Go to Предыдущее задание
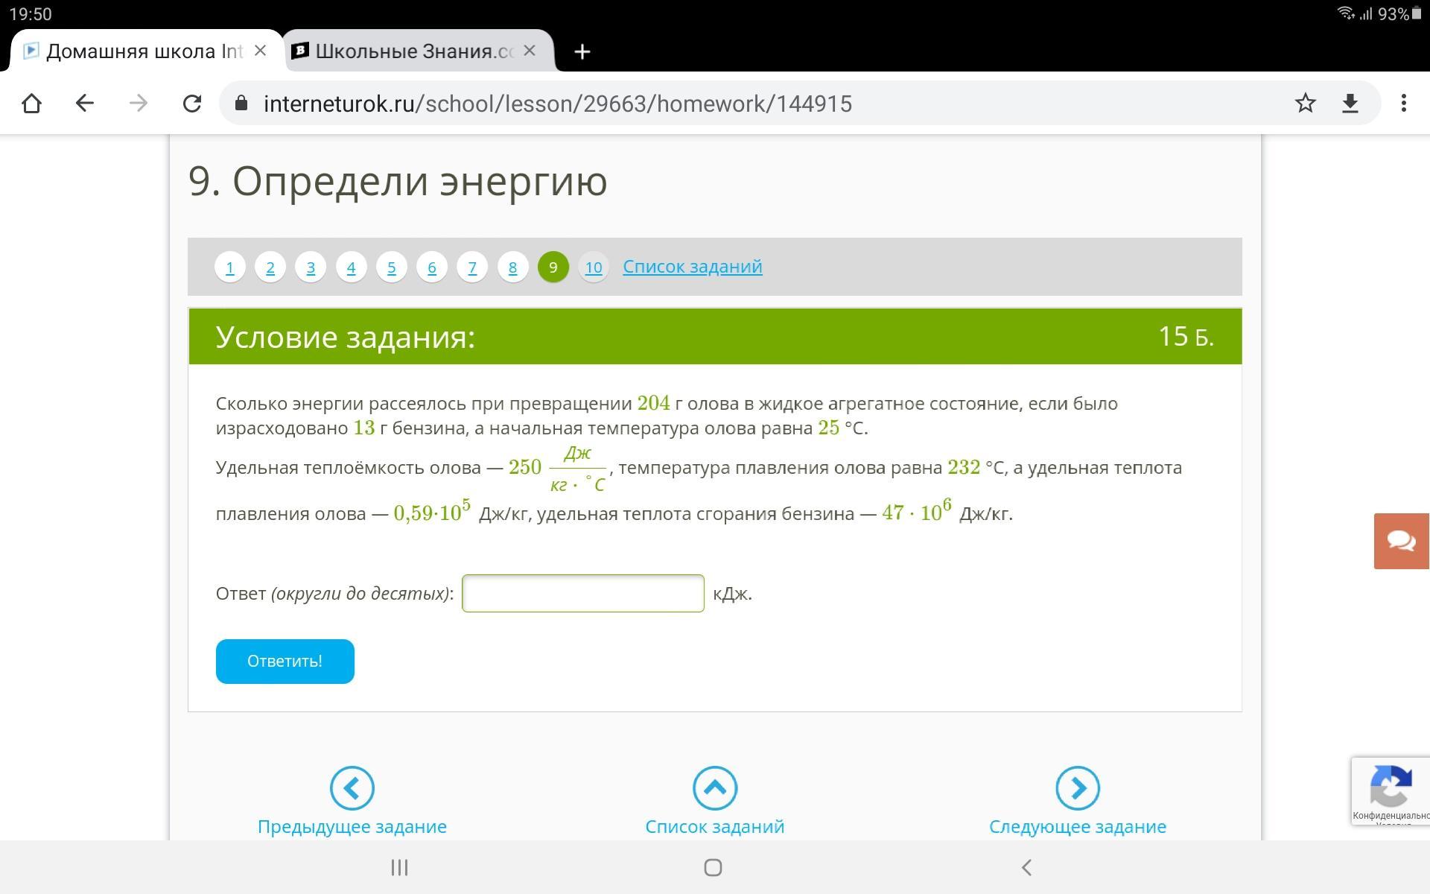The width and height of the screenshot is (1430, 894). pos(352,801)
